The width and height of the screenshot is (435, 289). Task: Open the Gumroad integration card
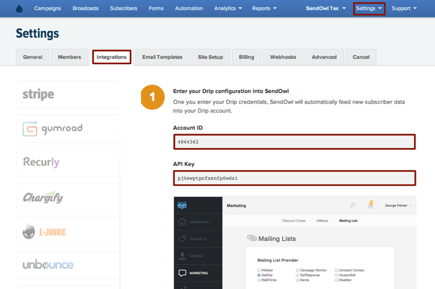[x=68, y=129]
